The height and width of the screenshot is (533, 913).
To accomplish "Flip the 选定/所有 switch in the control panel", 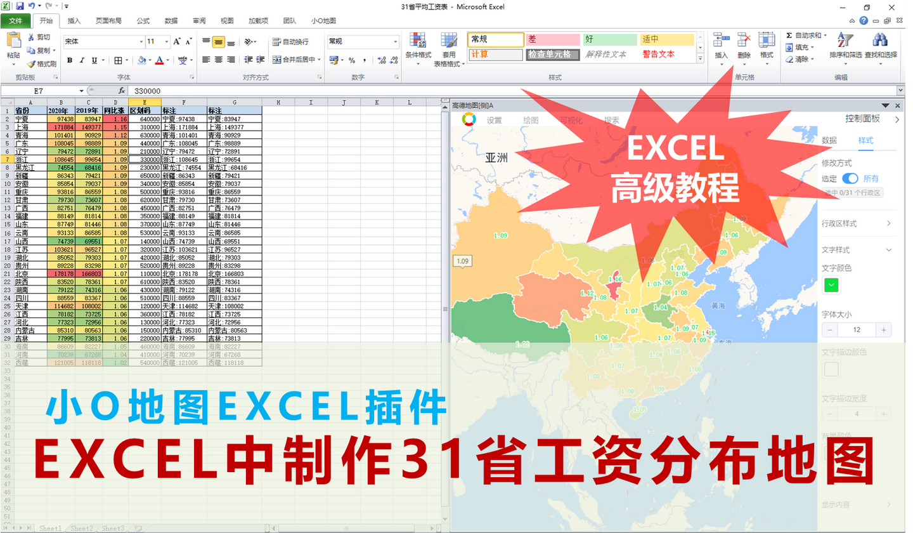I will [850, 178].
